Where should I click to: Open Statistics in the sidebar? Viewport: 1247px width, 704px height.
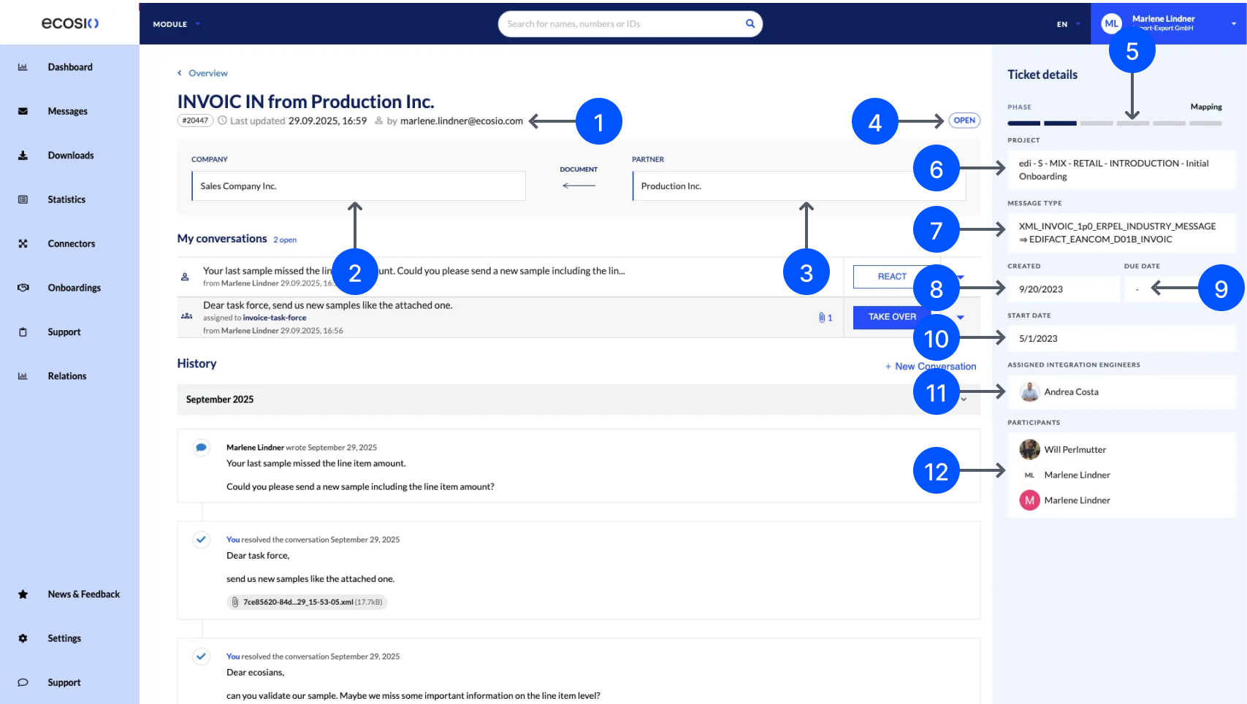coord(66,199)
